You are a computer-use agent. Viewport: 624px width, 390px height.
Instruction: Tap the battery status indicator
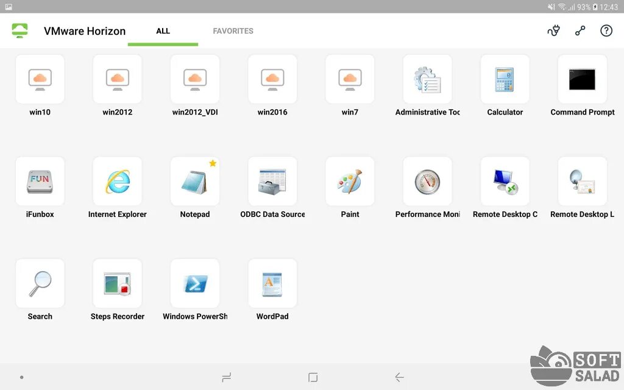click(x=595, y=7)
